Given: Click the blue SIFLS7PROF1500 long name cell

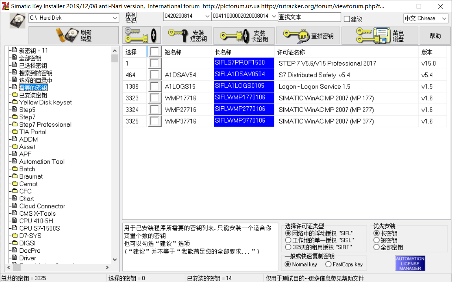Looking at the screenshot, I should [x=244, y=63].
